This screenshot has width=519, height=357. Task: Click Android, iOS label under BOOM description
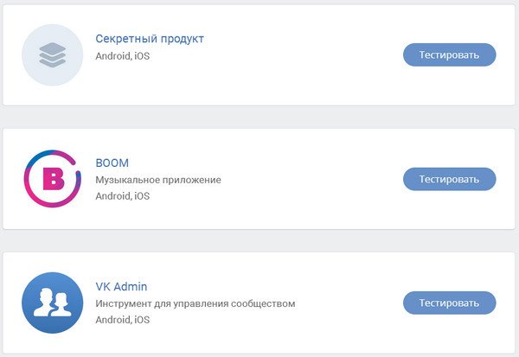click(123, 196)
